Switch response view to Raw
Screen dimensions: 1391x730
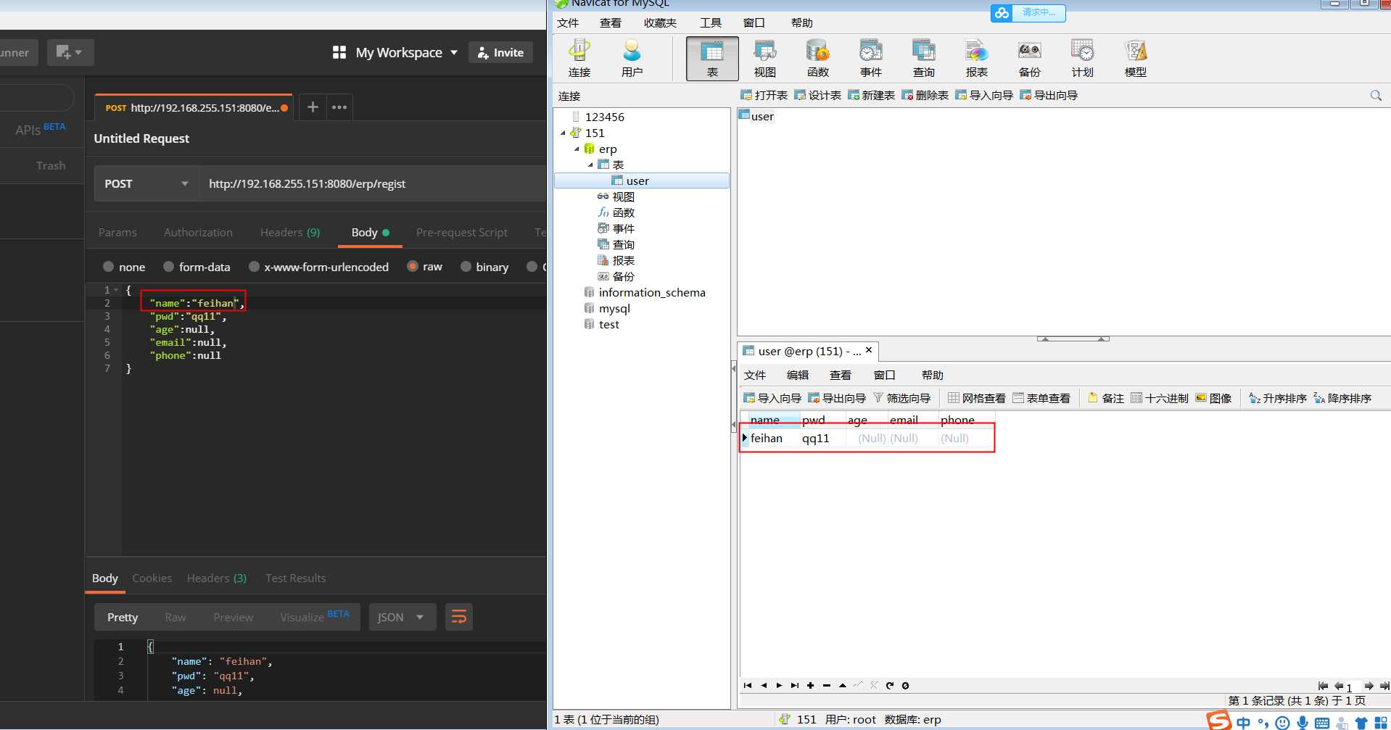[x=175, y=617]
